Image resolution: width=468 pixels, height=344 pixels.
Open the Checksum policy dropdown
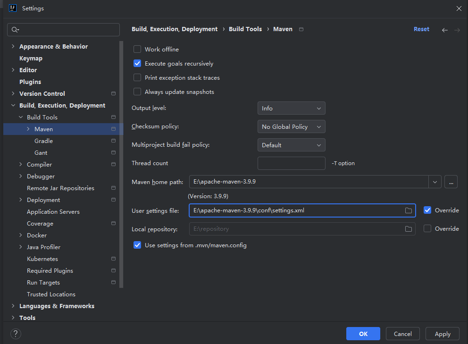[x=291, y=127]
